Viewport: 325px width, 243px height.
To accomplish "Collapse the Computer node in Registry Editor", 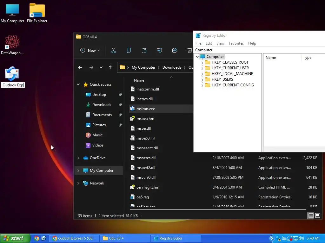I will 197,57.
